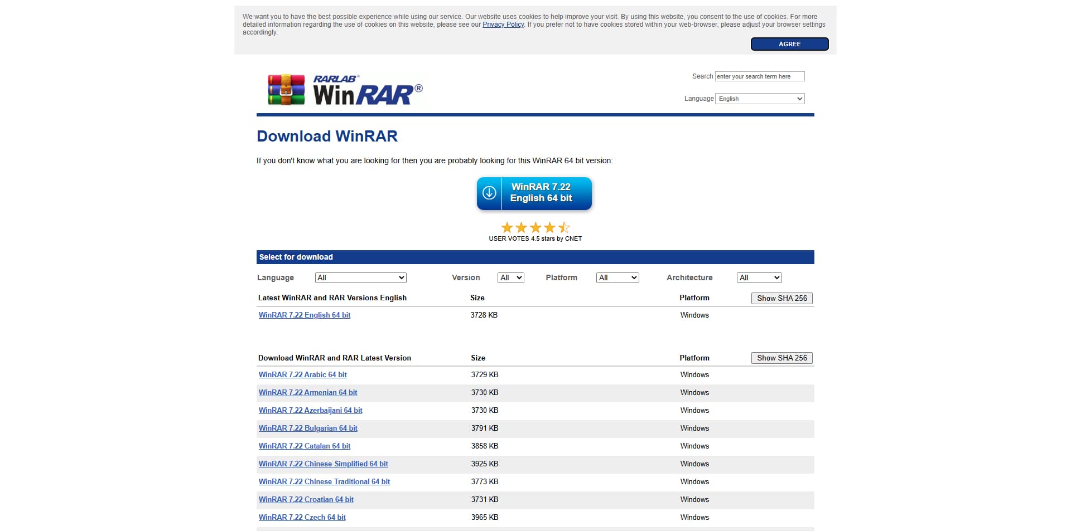Open WinRAR 7.22 Arabic 64 bit link
This screenshot has width=1071, height=531.
(x=302, y=374)
